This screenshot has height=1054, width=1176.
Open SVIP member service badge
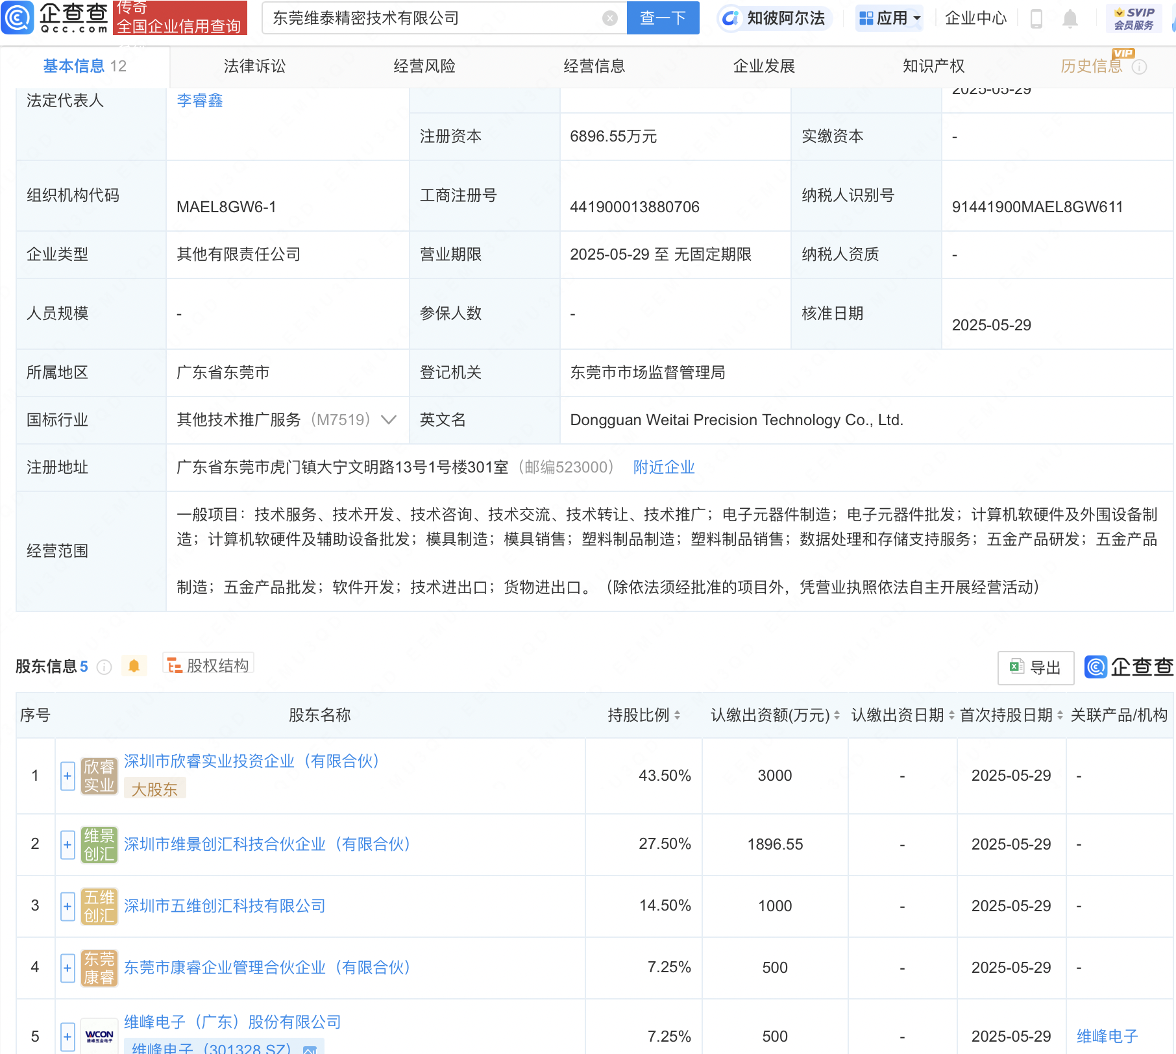click(1134, 19)
